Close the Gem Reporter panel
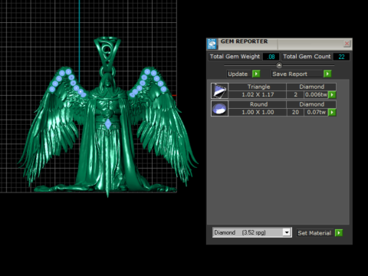368x276 pixels. pyautogui.click(x=347, y=44)
